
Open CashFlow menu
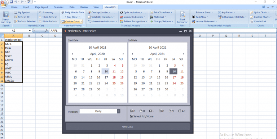pos(200,17)
